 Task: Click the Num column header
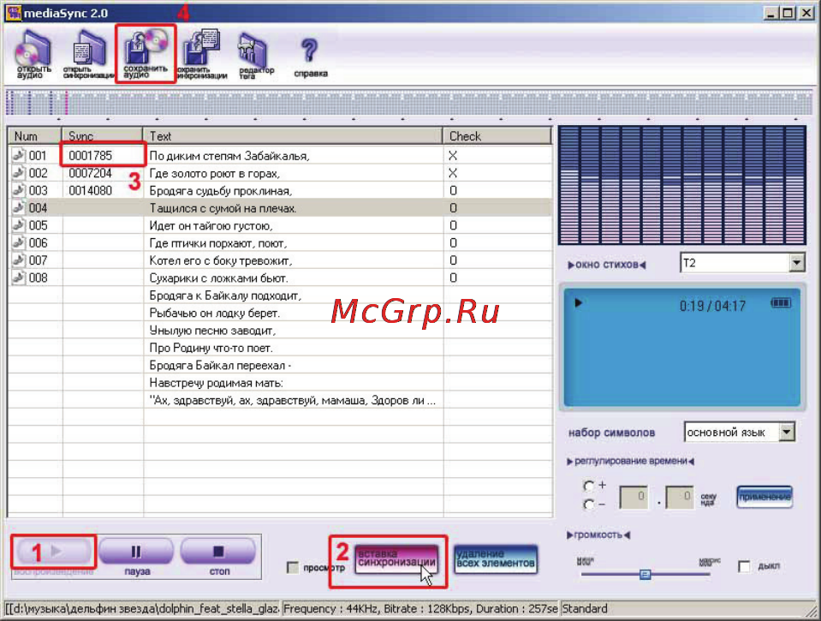tap(35, 135)
